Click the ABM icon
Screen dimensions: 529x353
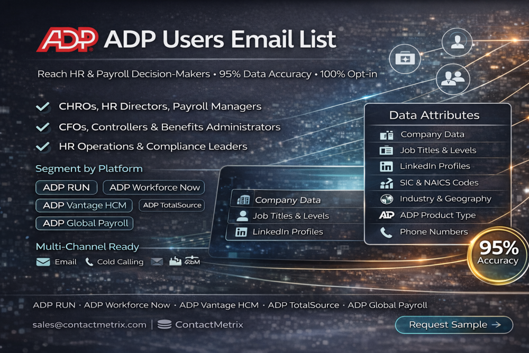click(193, 260)
